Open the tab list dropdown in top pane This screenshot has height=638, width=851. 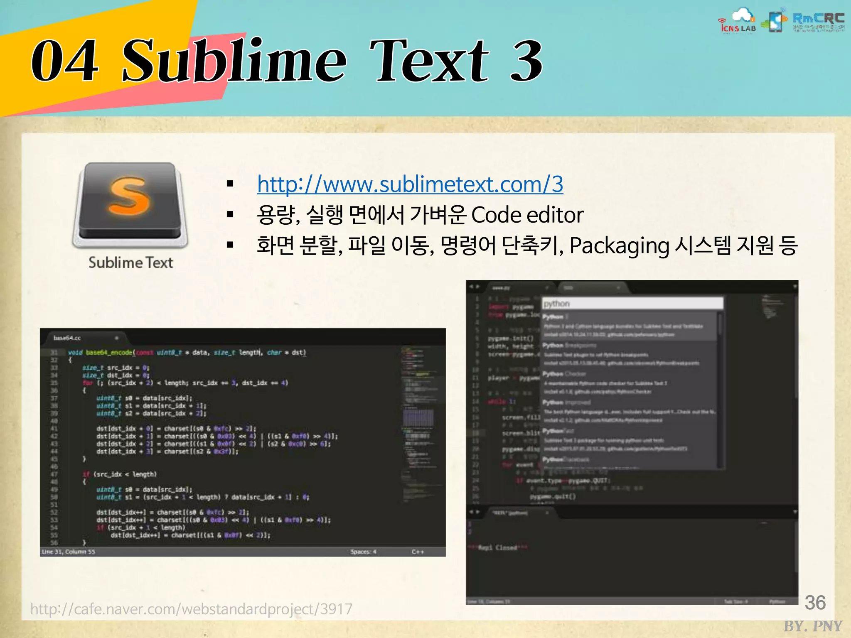click(x=795, y=287)
